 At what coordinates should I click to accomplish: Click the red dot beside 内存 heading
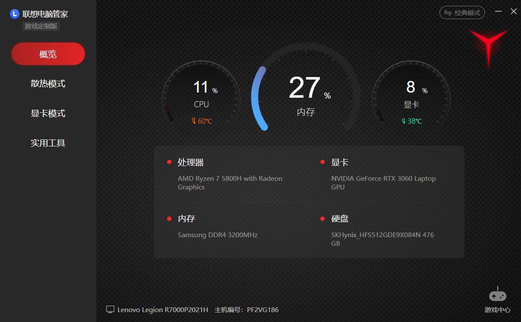[x=169, y=219]
